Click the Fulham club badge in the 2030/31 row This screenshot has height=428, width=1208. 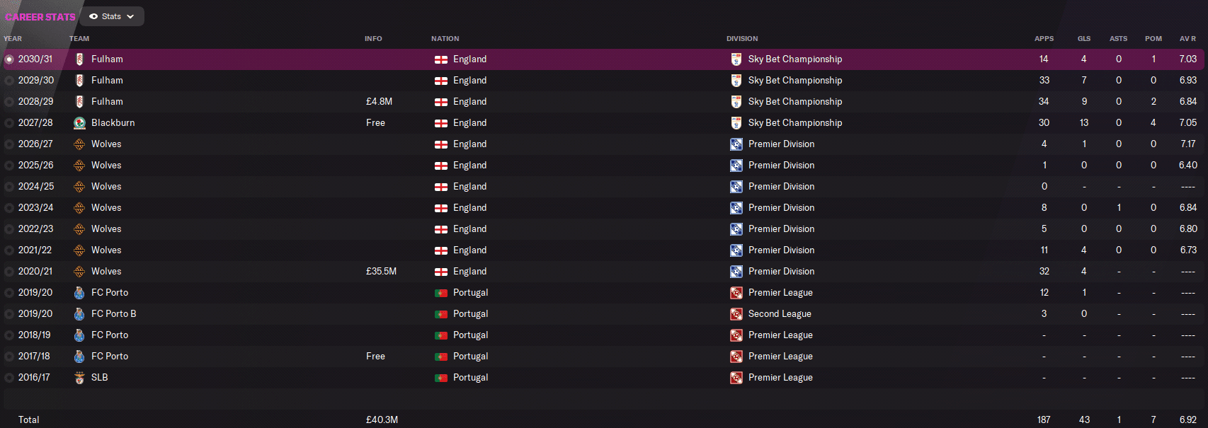tap(79, 59)
